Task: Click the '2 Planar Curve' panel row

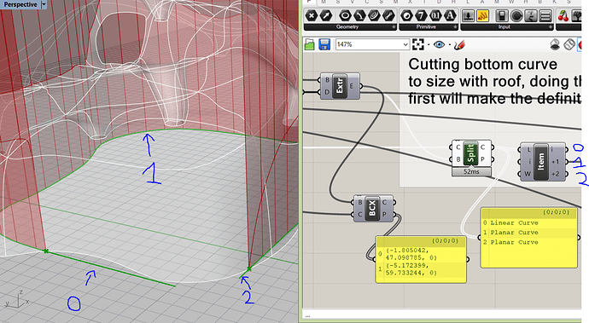Action: (x=529, y=242)
